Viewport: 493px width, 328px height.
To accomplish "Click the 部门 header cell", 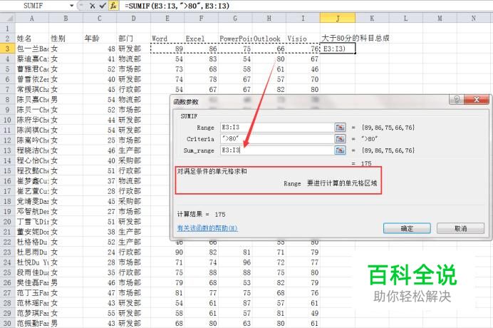I will pos(134,39).
